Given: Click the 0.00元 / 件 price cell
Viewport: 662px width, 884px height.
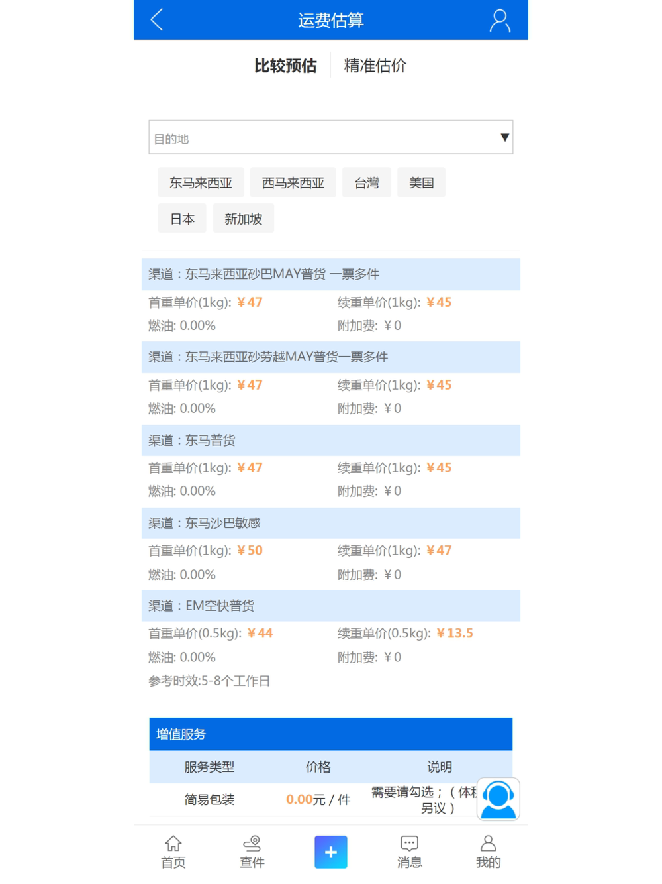Looking at the screenshot, I should tap(318, 800).
